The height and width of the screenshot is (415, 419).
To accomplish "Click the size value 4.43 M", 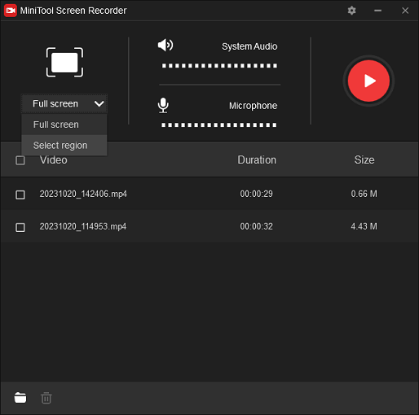I will point(364,226).
